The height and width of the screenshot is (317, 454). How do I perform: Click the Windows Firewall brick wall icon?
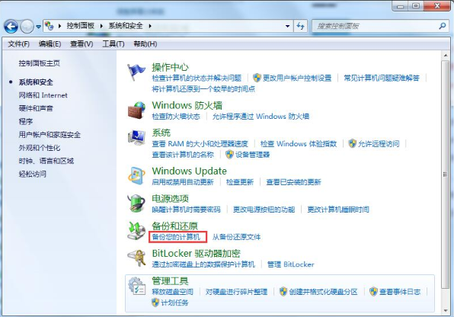pos(136,110)
